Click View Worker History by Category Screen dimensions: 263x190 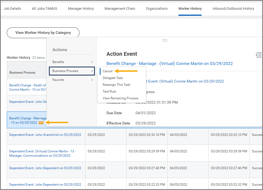click(x=43, y=32)
